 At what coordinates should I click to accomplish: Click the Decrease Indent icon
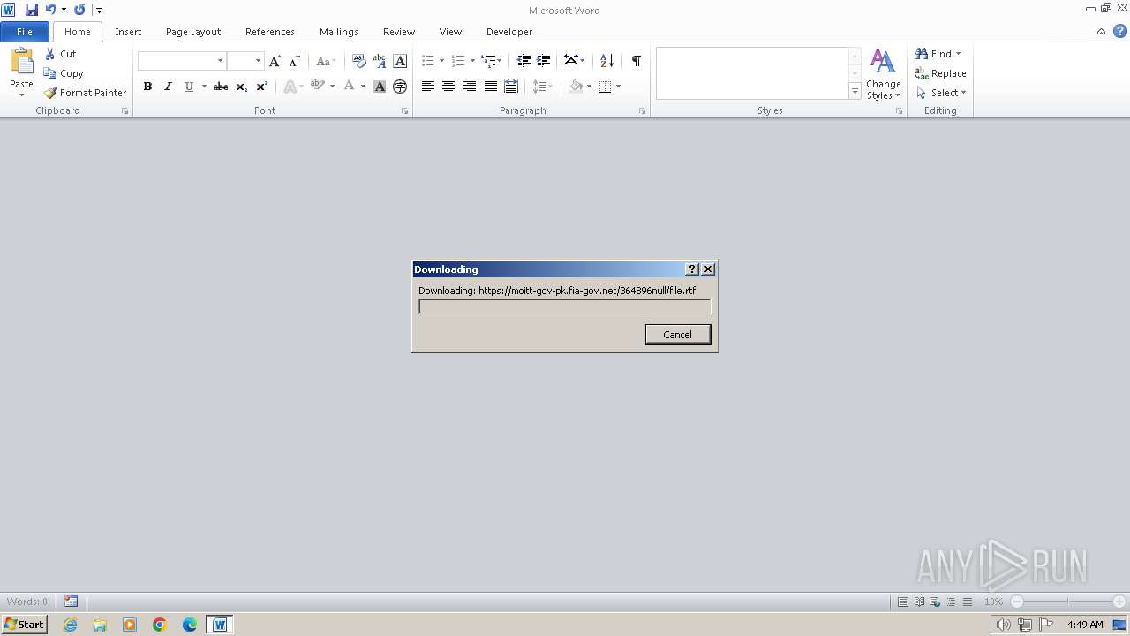point(524,61)
